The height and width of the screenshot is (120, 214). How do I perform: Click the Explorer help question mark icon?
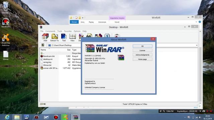200,22
